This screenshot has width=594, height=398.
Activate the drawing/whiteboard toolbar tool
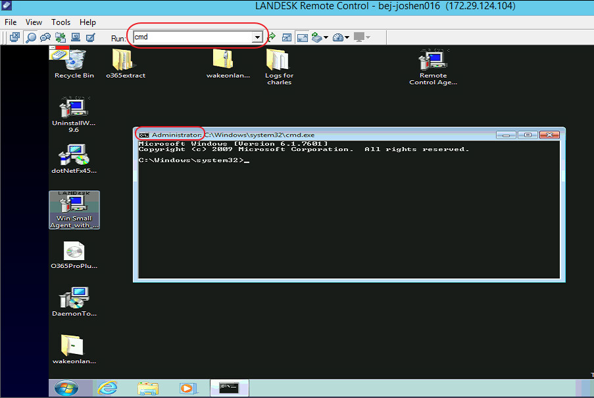91,37
